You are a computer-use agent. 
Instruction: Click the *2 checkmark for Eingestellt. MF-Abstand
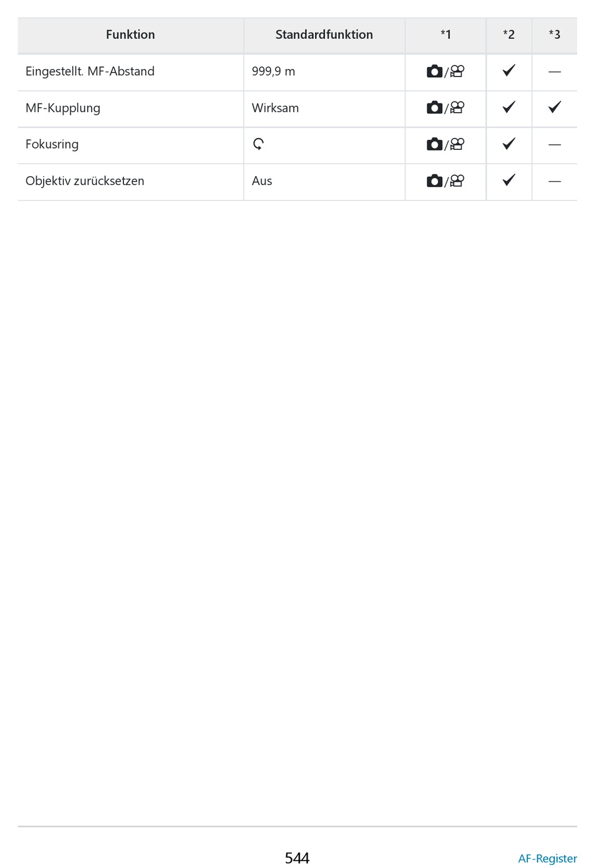pyautogui.click(x=509, y=70)
